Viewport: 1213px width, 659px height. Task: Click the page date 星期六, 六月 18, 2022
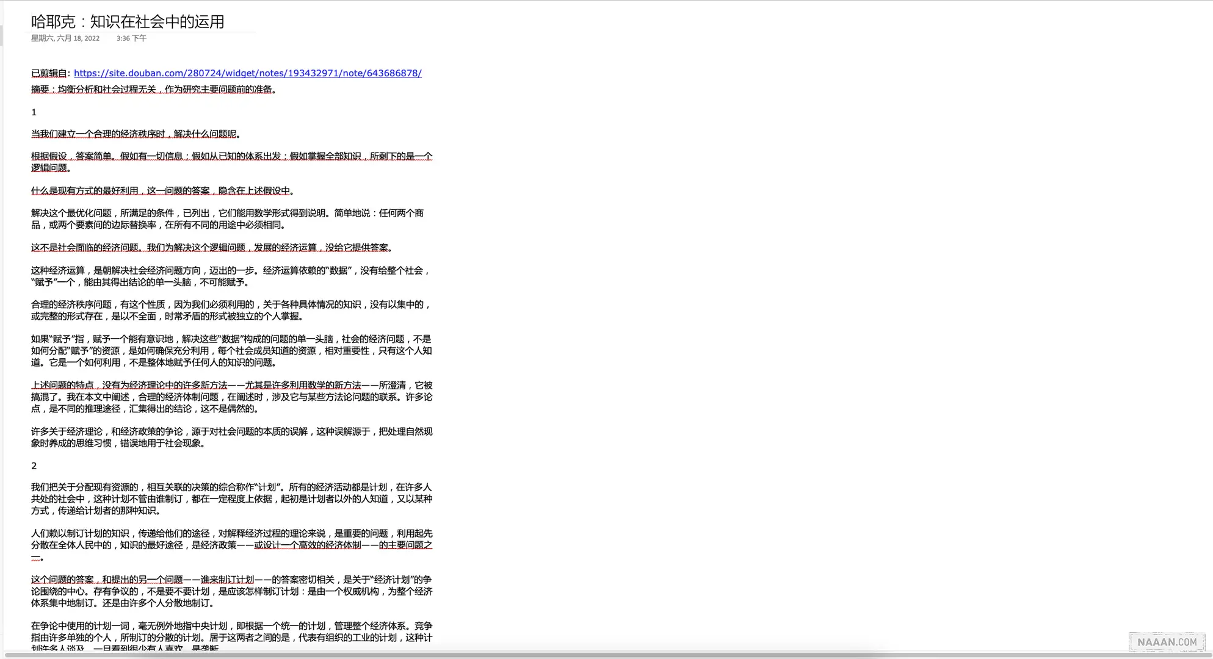(x=65, y=38)
